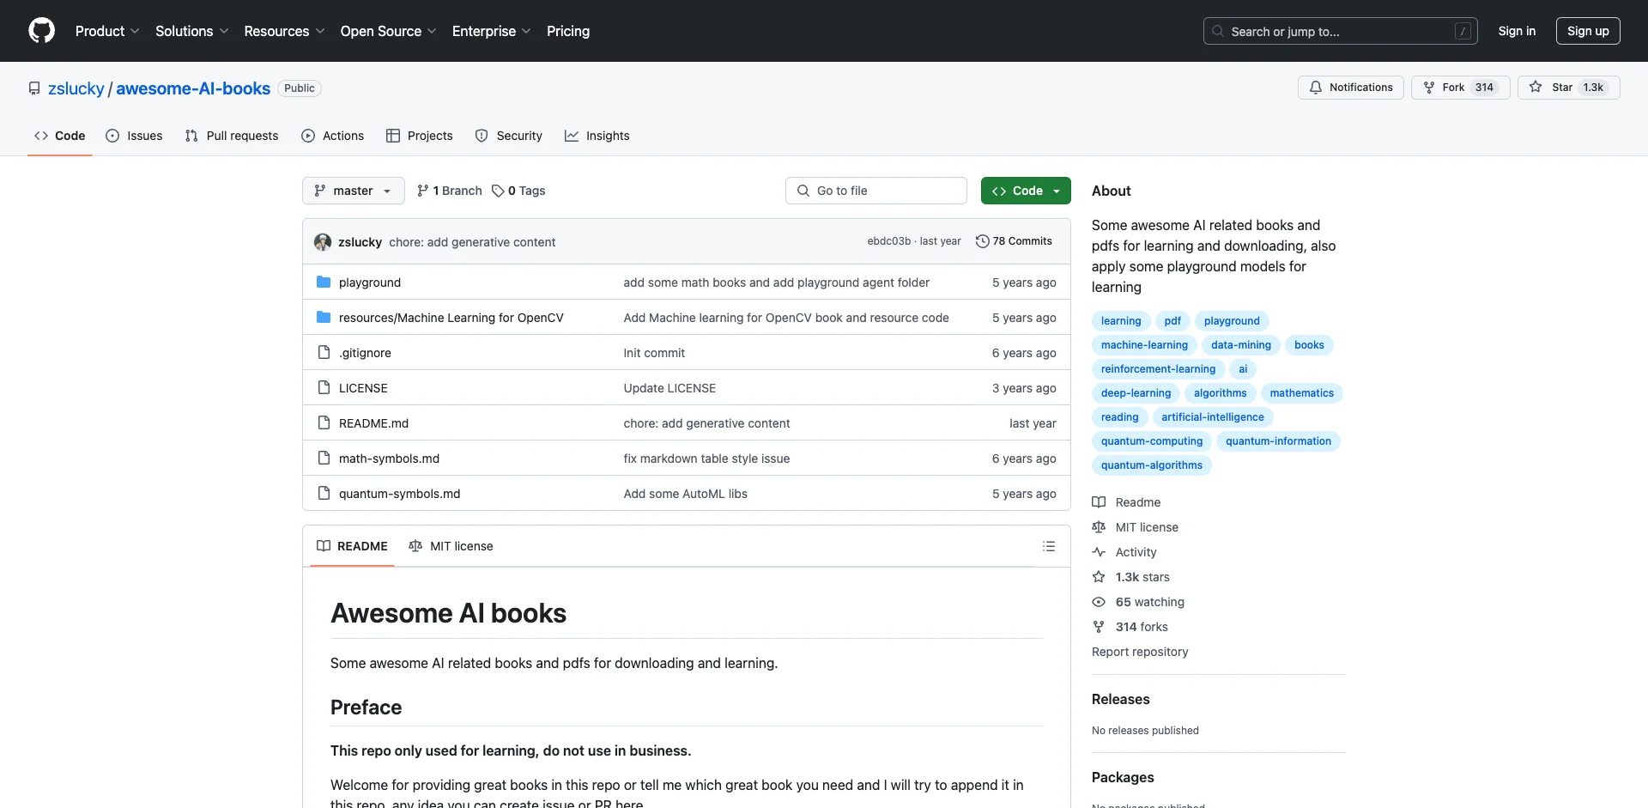The image size is (1648, 808).
Task: Click the machine-learning topic tag
Action: pyautogui.click(x=1144, y=345)
